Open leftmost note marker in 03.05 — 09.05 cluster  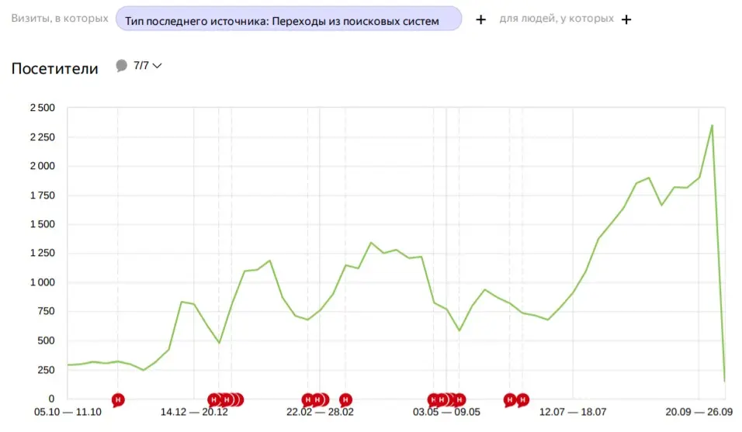(433, 400)
